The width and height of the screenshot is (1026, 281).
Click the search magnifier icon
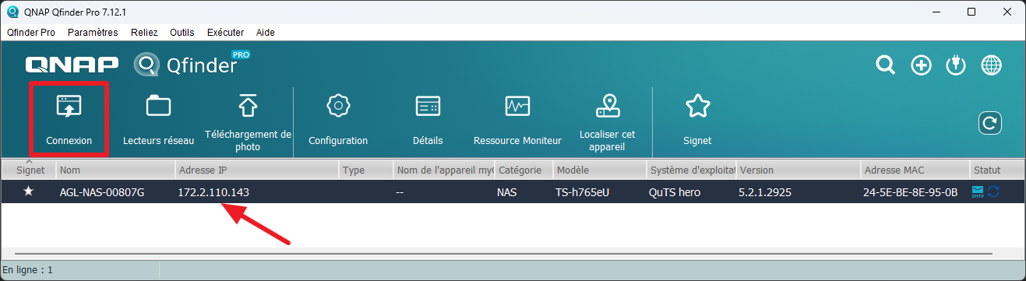[886, 65]
